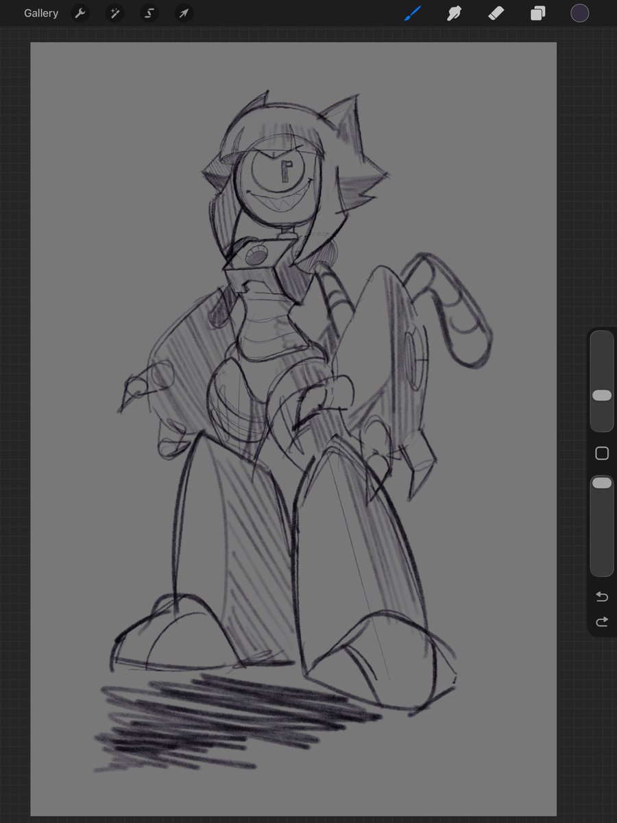Select the Eraser tool

[496, 13]
